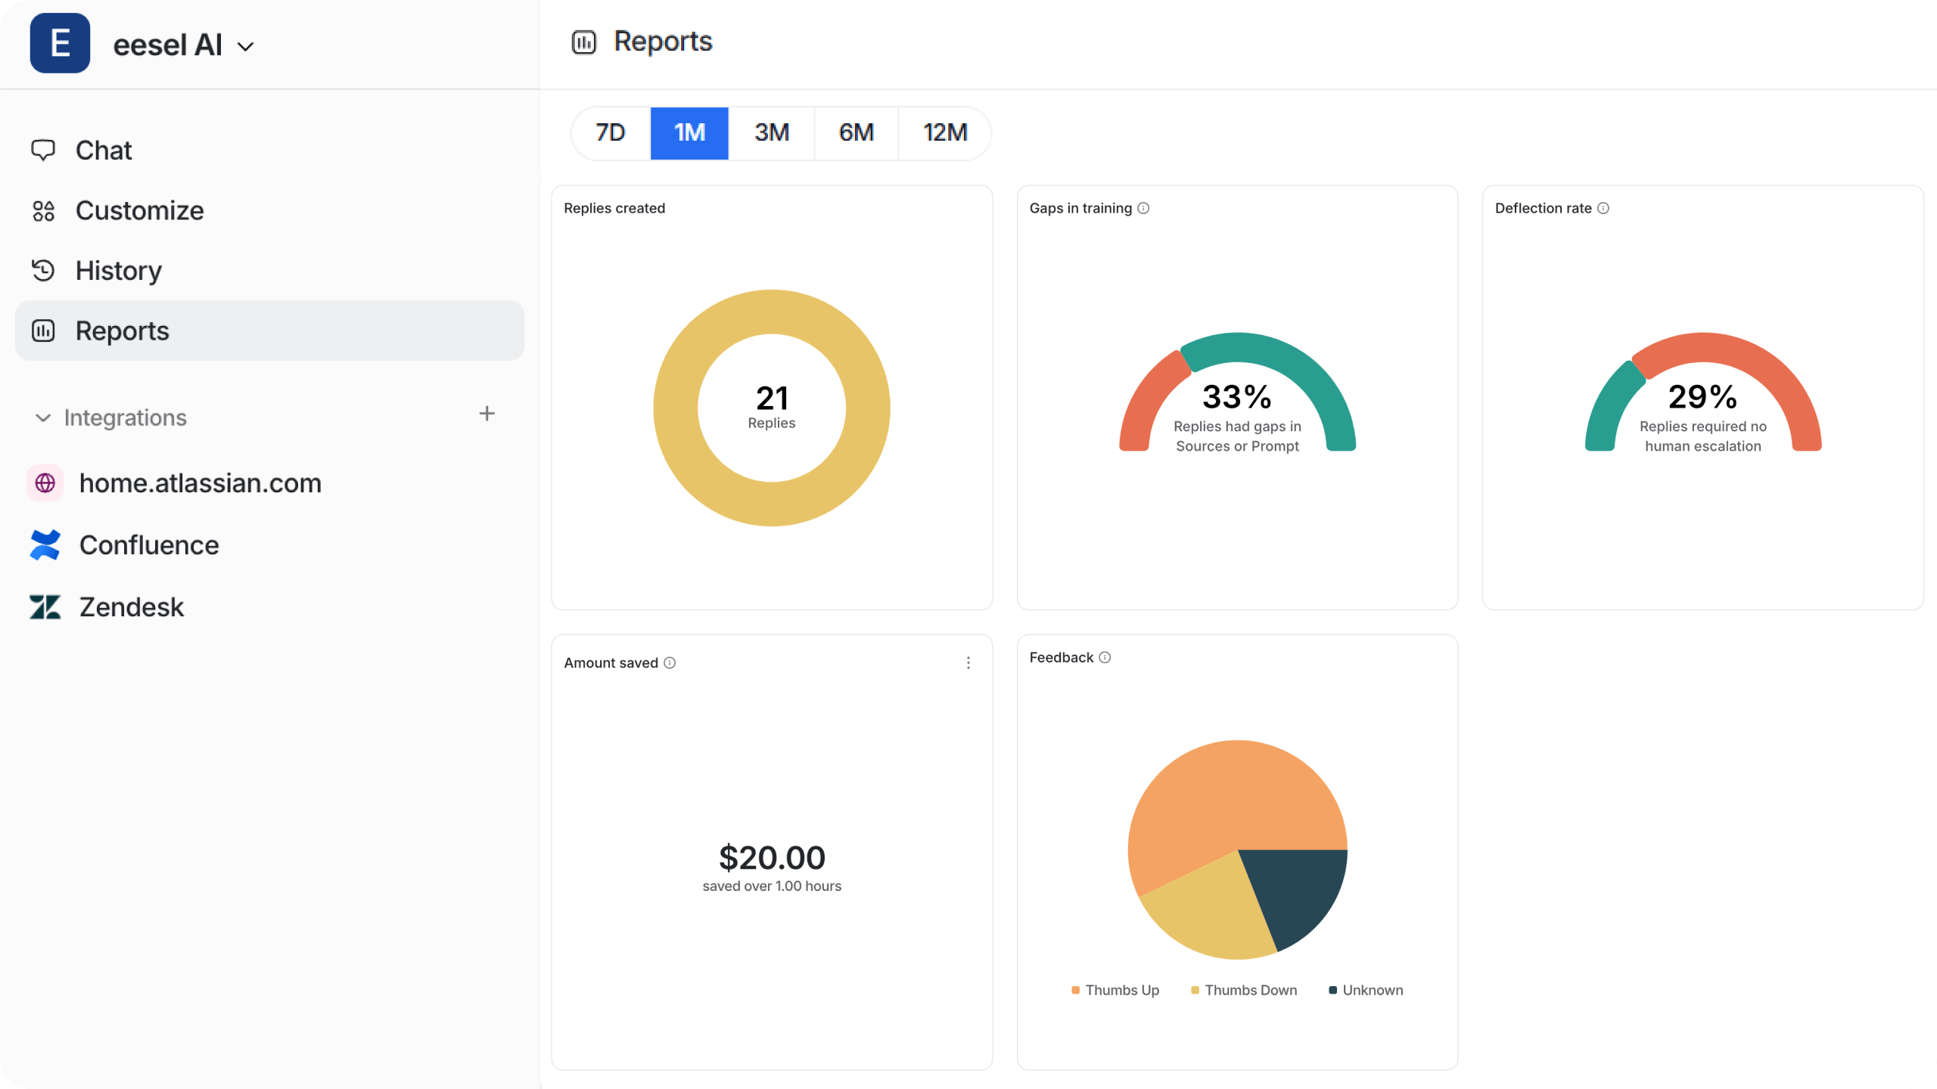Click the History icon in sidebar
Image resolution: width=1937 pixels, height=1089 pixels.
pyautogui.click(x=42, y=270)
